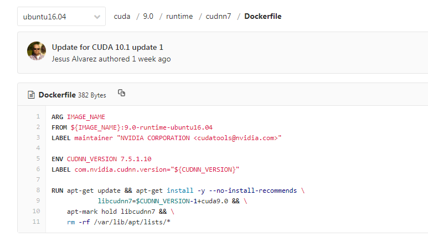Navigate to the cuda breadcrumb folder
Screen dimensions: 428x252
coord(122,17)
